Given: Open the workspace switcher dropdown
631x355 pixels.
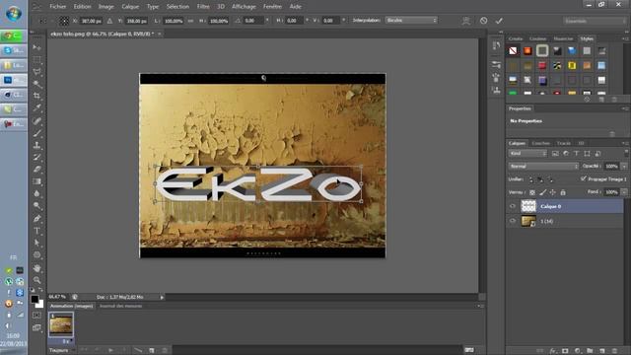Looking at the screenshot, I should point(595,21).
